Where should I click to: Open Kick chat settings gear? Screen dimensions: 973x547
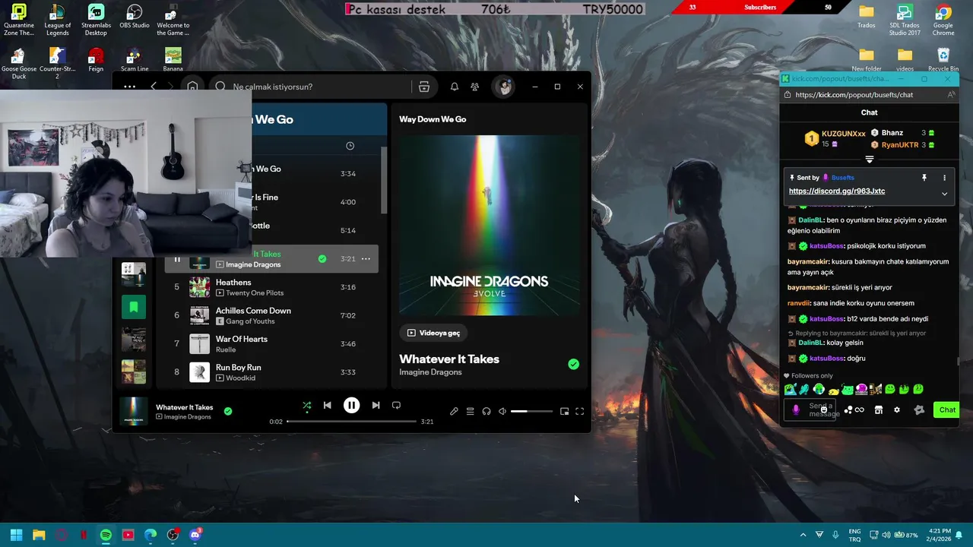click(897, 410)
